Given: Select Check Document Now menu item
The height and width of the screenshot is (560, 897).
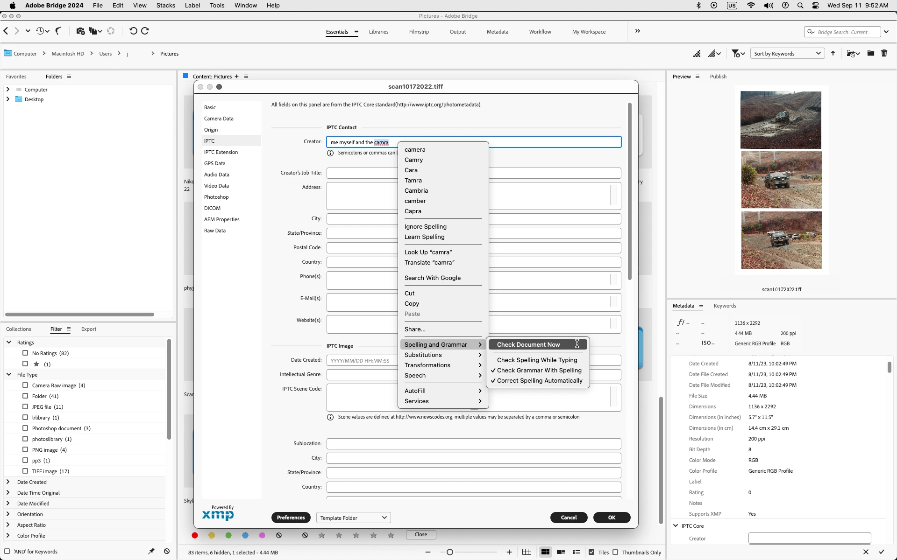Looking at the screenshot, I should point(528,344).
